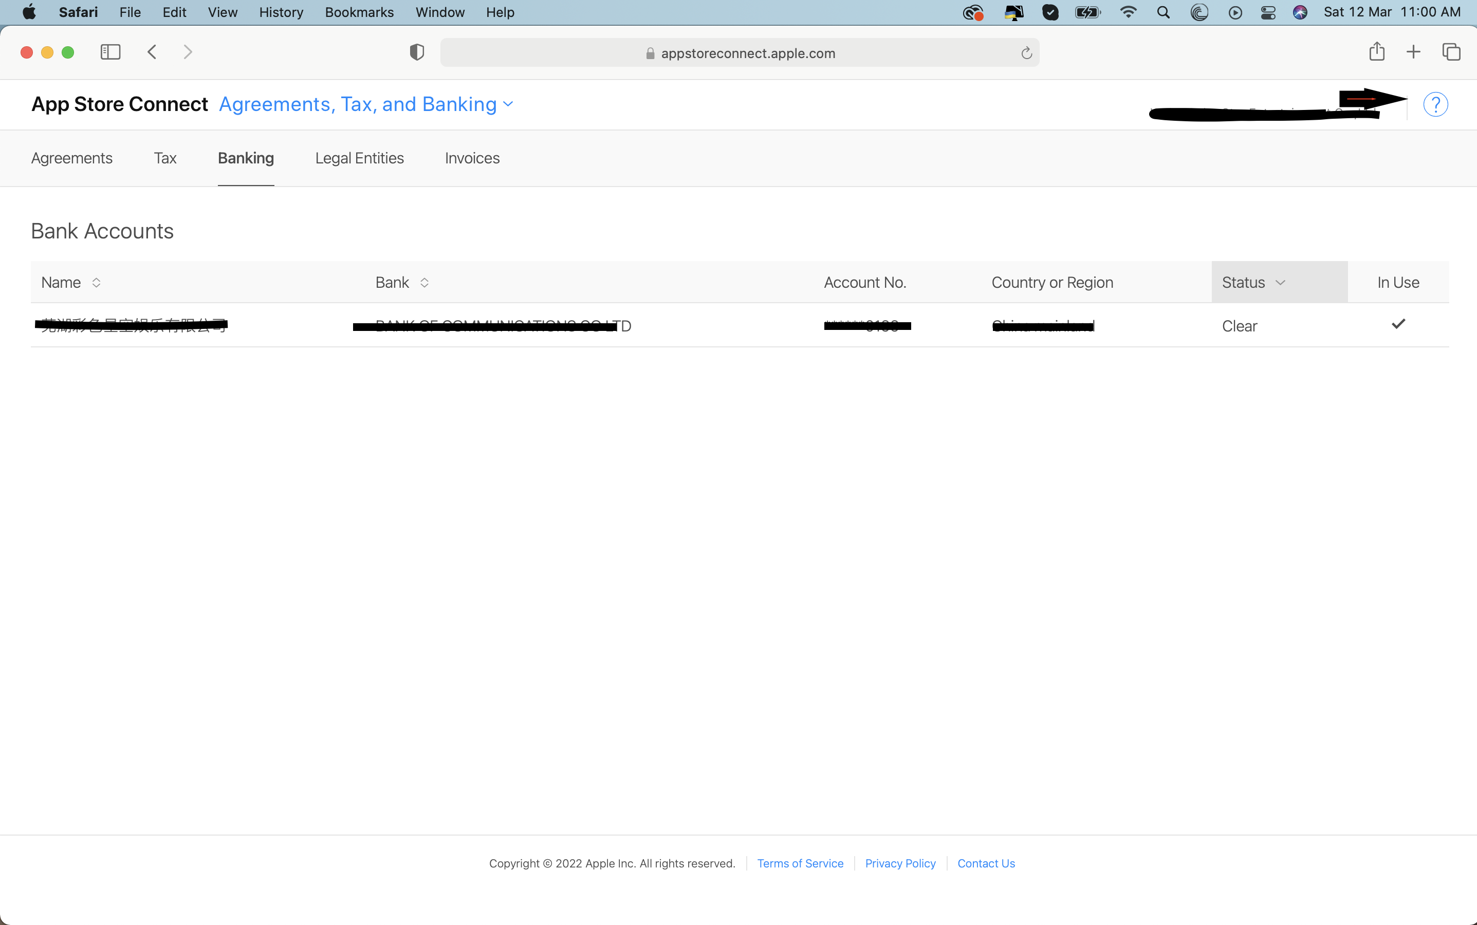This screenshot has height=925, width=1477.
Task: Open Wi-Fi status menu
Action: coord(1128,12)
